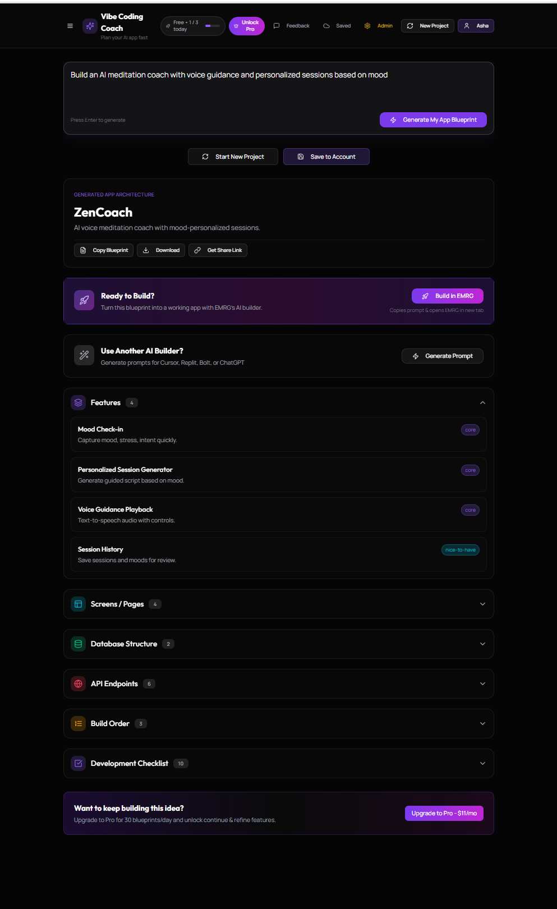Collapse the Features section chevron
The height and width of the screenshot is (909, 557).
coord(482,403)
